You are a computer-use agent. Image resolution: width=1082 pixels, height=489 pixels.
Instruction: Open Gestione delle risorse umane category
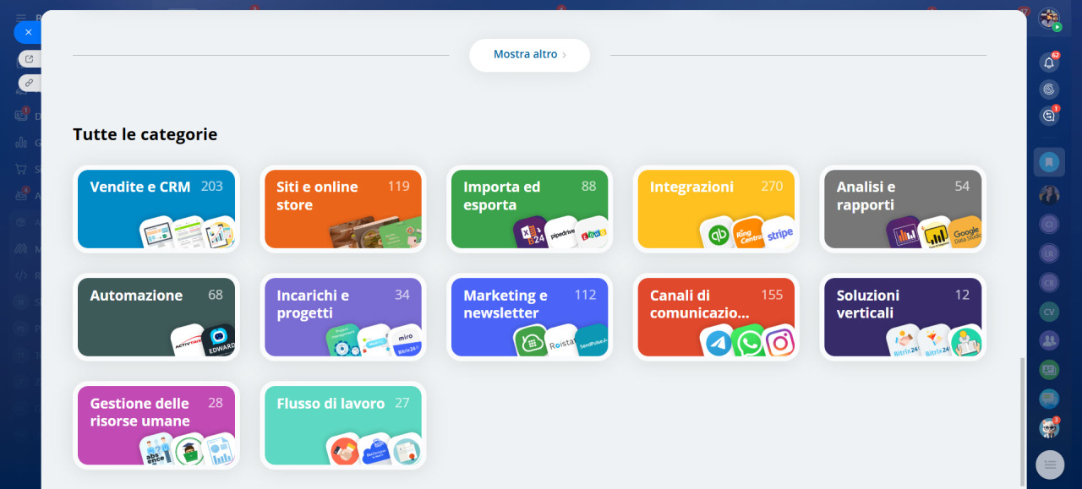coord(156,425)
